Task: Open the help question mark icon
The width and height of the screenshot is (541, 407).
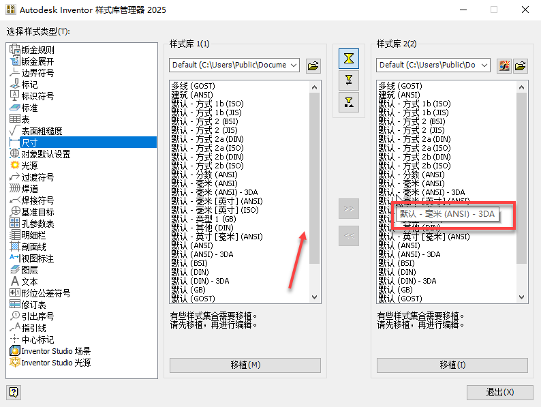Action: coord(14,392)
